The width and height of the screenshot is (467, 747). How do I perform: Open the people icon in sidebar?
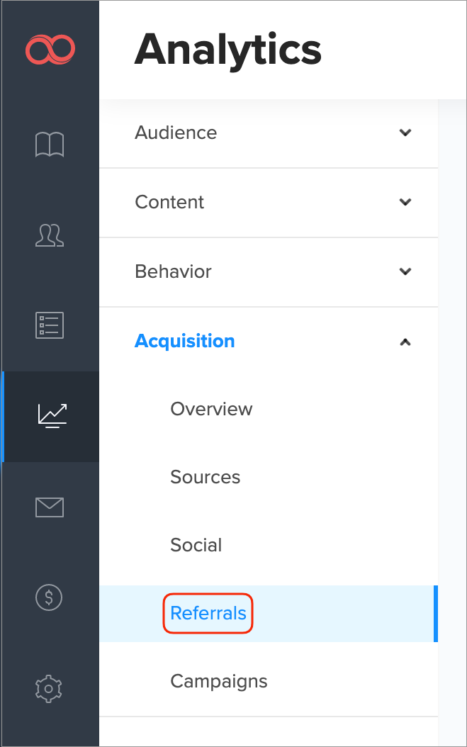pos(50,235)
